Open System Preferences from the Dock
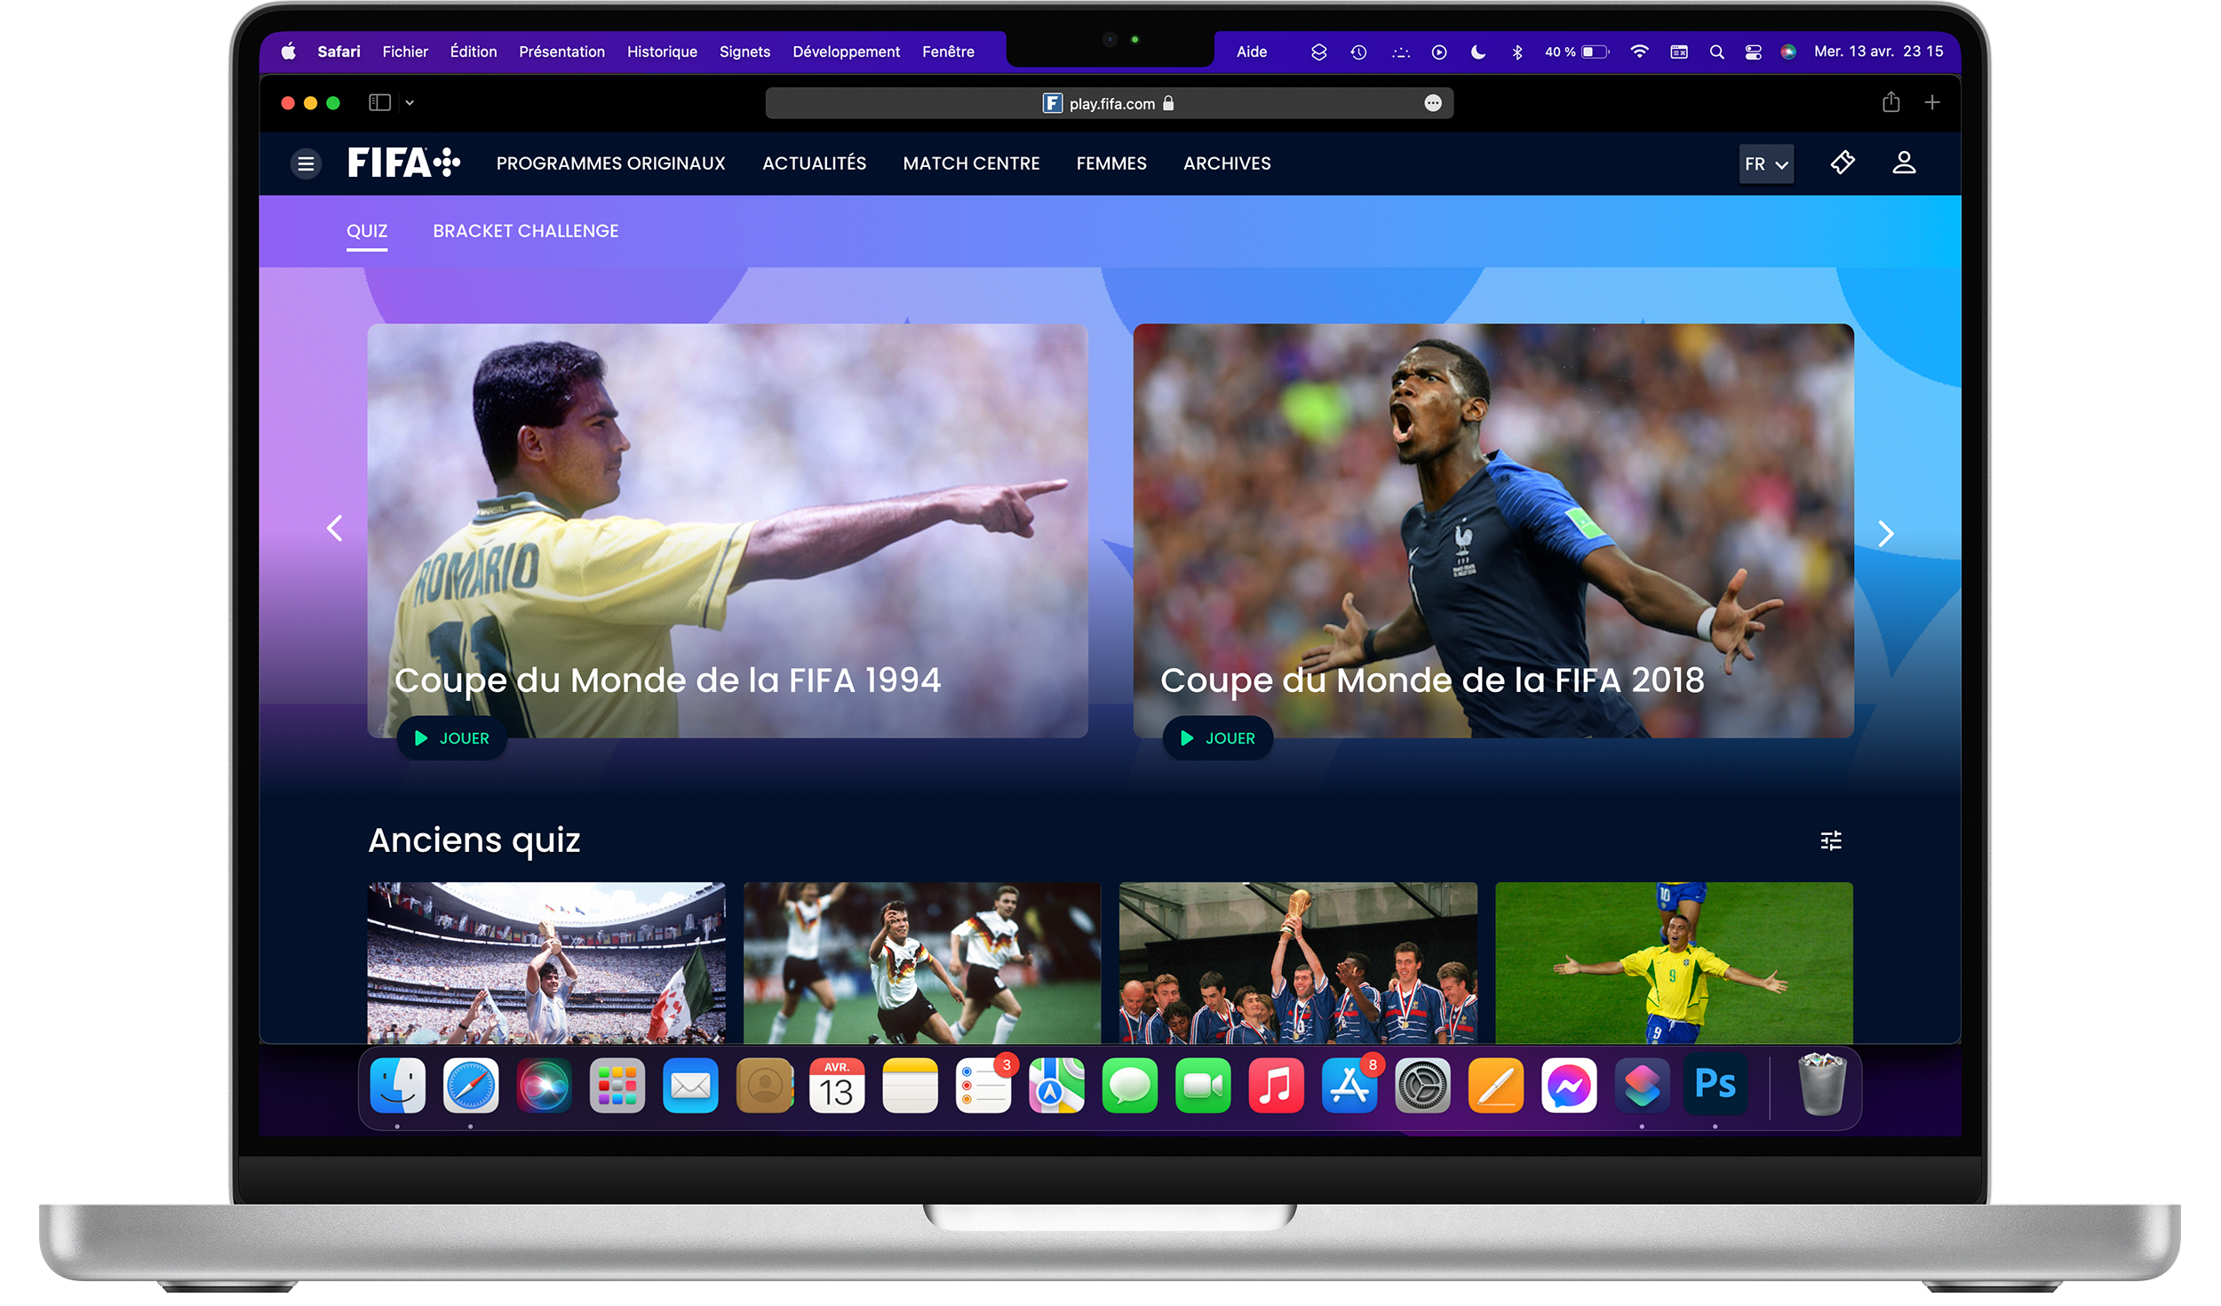Screen dimensions: 2221x1306 pyautogui.click(x=1422, y=1085)
